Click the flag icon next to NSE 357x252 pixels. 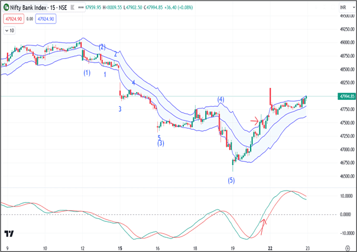tap(72, 8)
